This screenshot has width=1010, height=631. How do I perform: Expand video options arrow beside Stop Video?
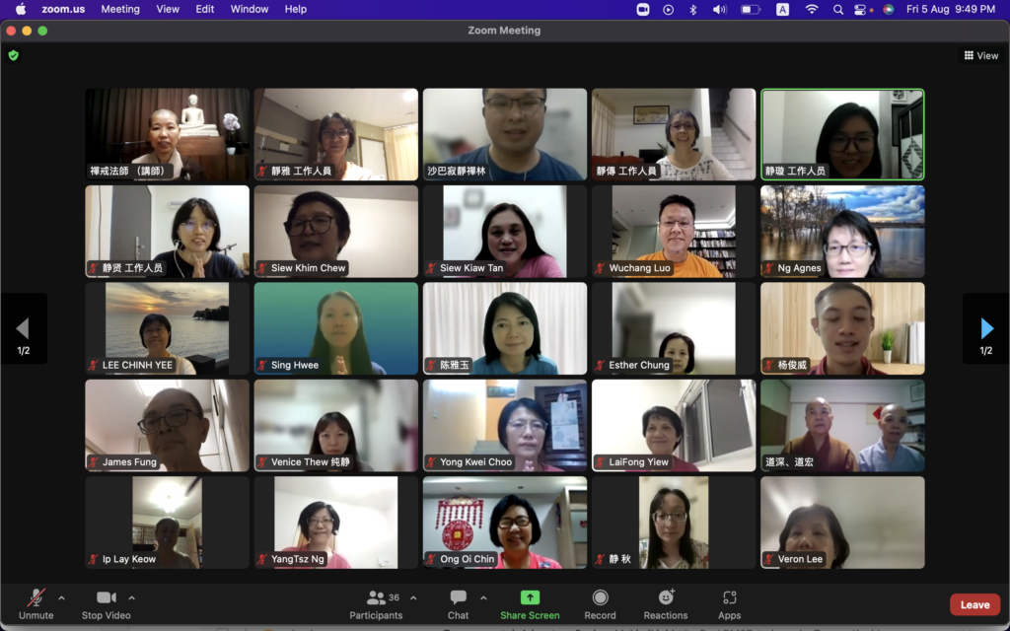click(x=132, y=597)
